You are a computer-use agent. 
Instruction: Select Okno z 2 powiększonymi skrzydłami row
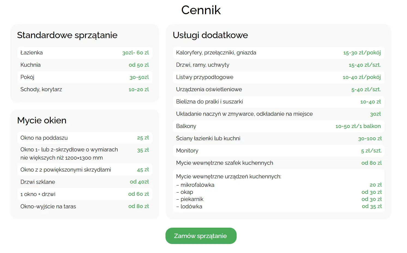[85, 170]
